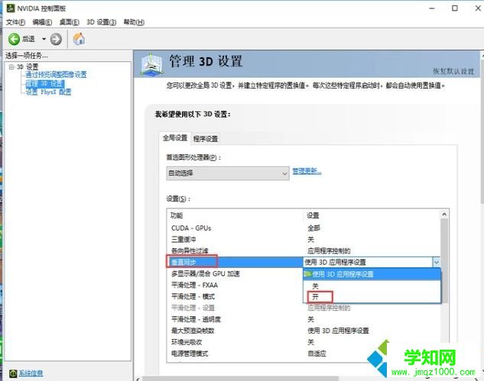484x381 pixels.
Task: Choose 使用 3D 应用程序设置 in the dropdown list
Action: (372, 274)
